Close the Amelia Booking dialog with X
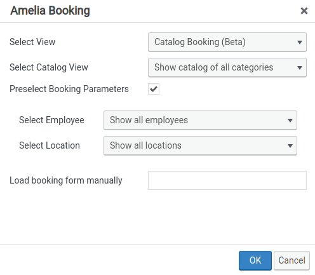The width and height of the screenshot is (315, 275). coord(304,11)
